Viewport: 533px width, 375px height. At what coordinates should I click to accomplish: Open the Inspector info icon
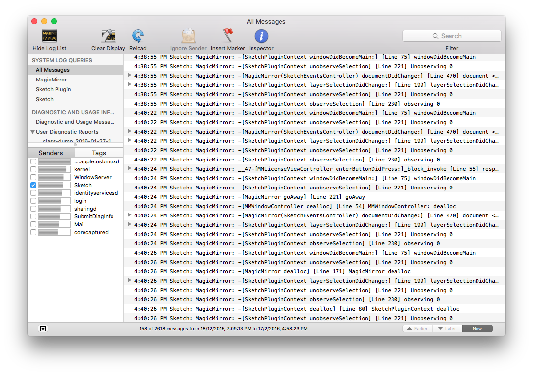261,36
